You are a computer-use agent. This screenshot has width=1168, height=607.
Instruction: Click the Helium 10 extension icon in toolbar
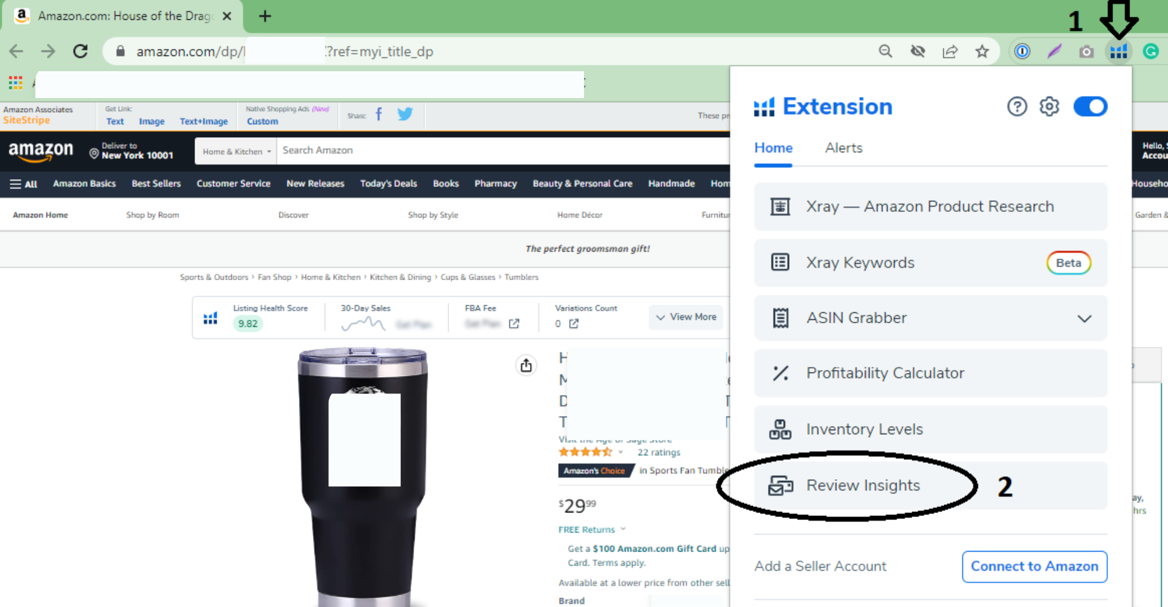pos(1118,51)
